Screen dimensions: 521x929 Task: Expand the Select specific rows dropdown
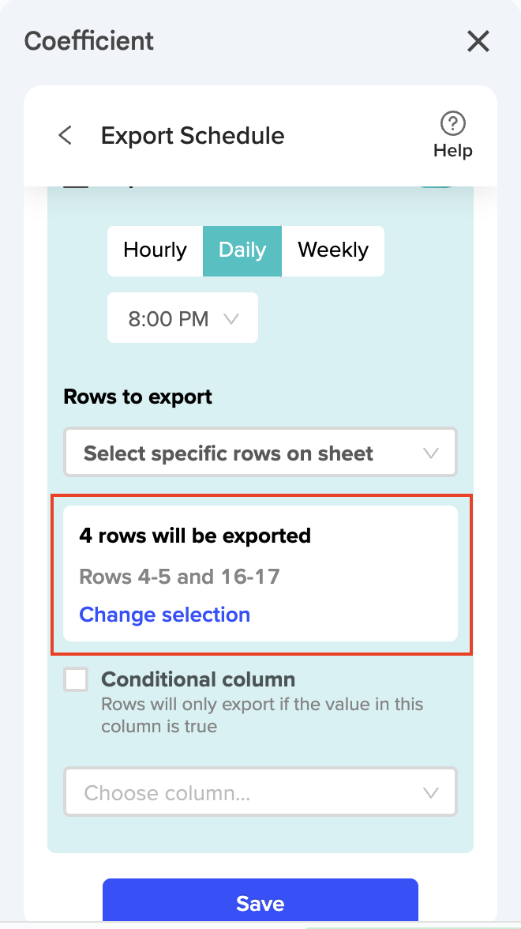260,453
